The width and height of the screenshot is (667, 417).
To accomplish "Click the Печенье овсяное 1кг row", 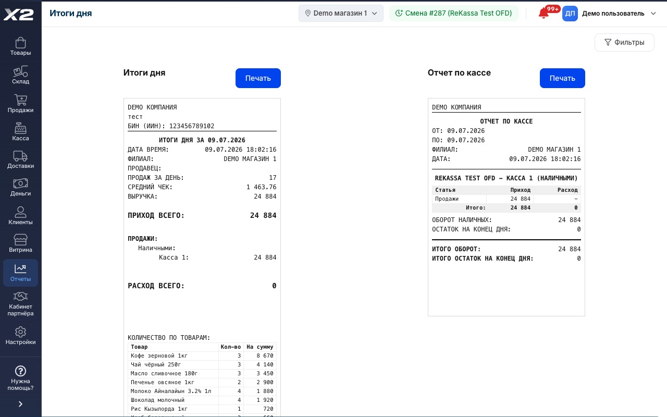I will tap(202, 382).
